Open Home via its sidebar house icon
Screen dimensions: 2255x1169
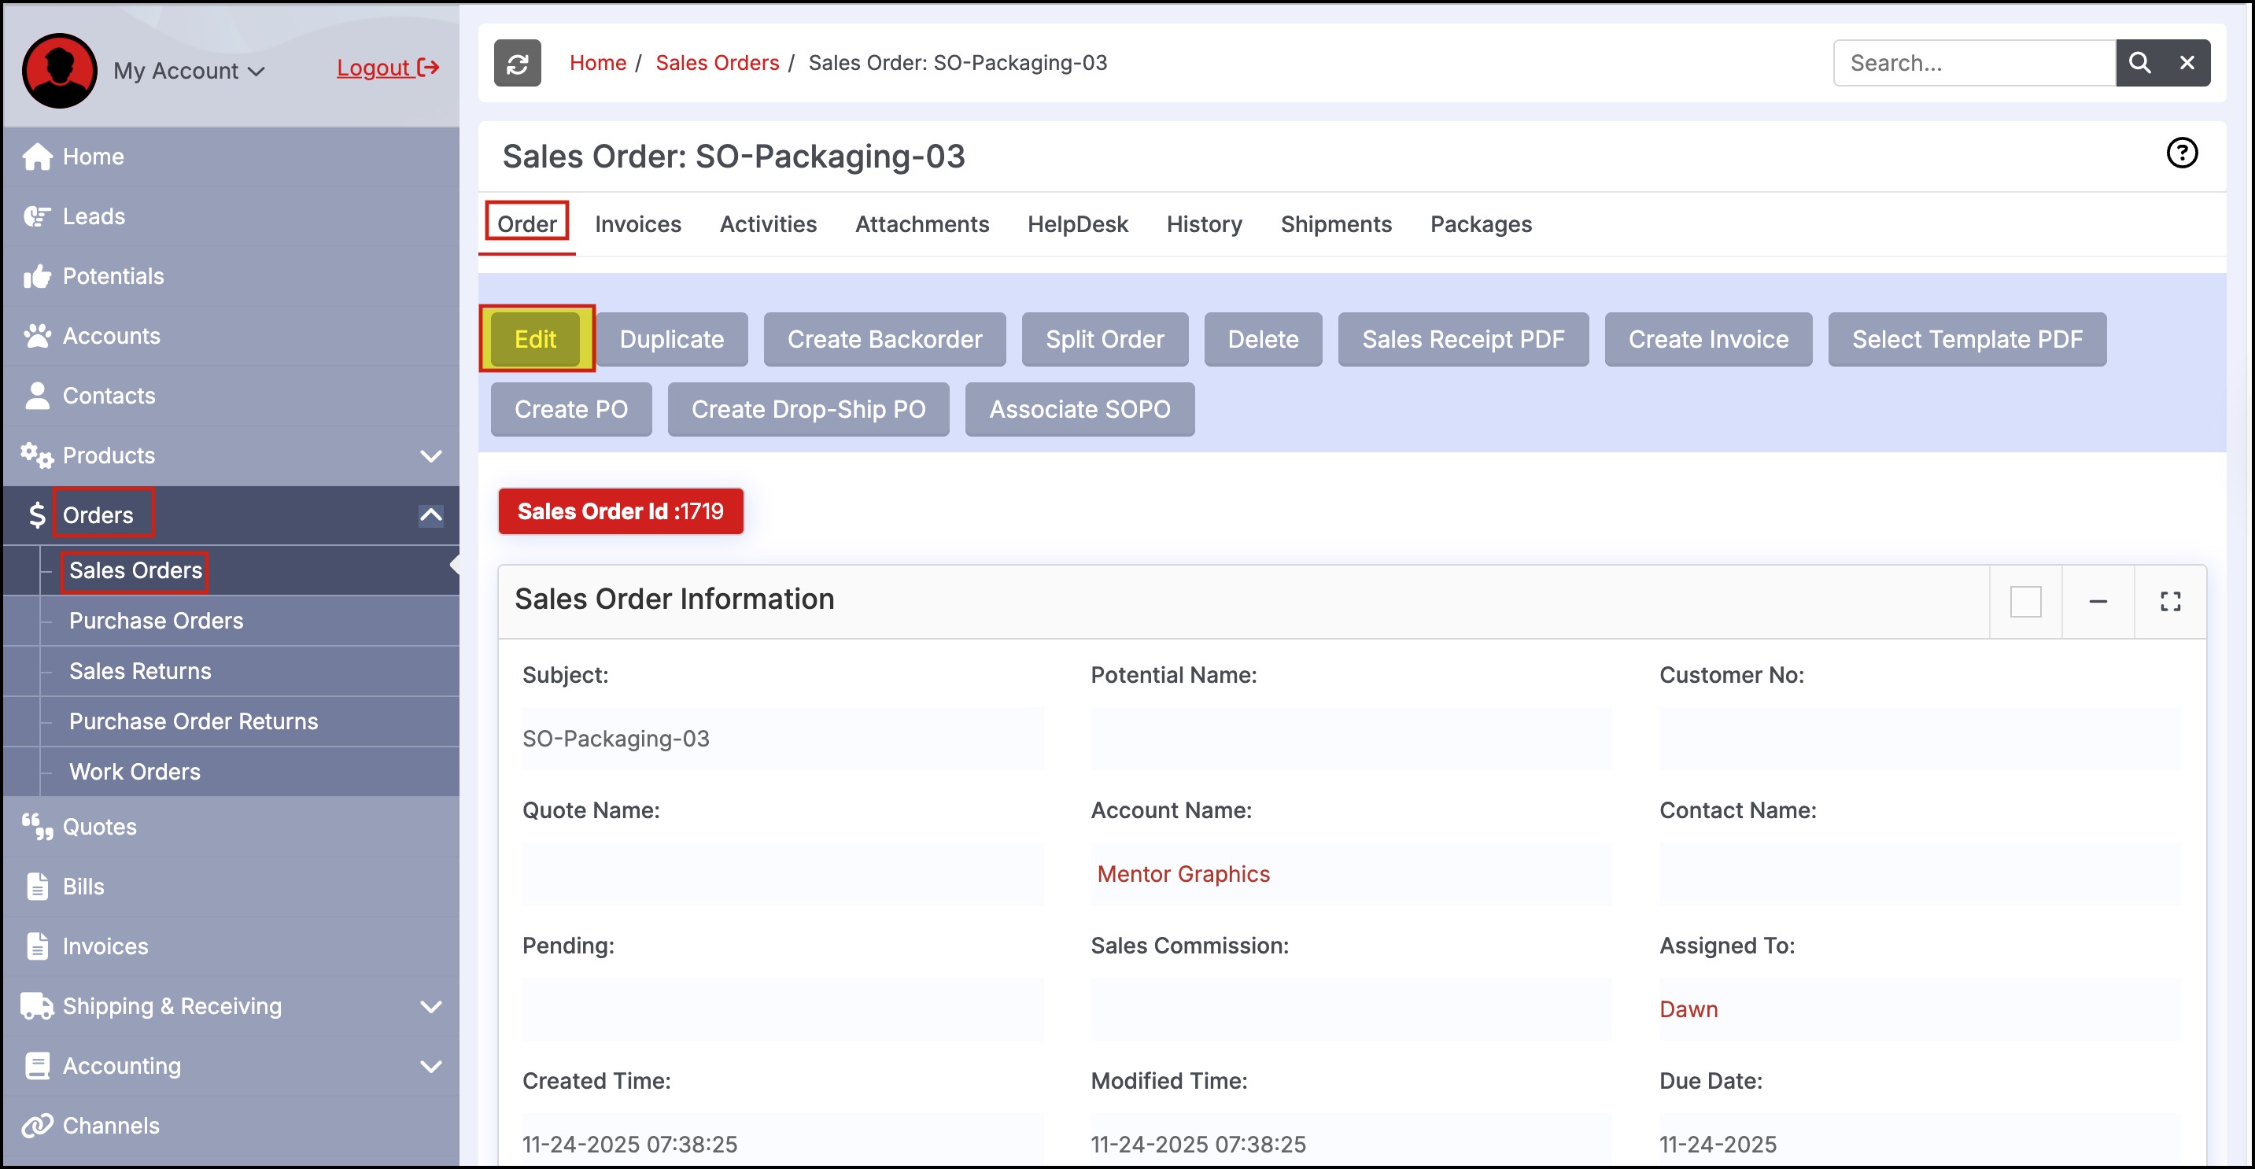[x=37, y=157]
